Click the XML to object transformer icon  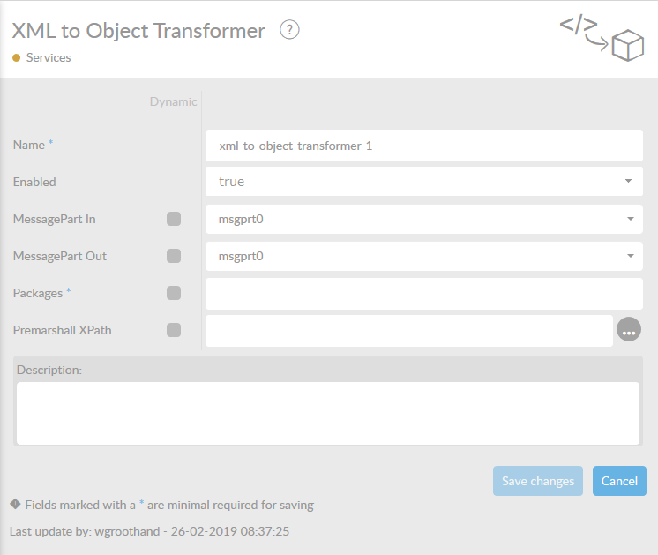coord(602,38)
